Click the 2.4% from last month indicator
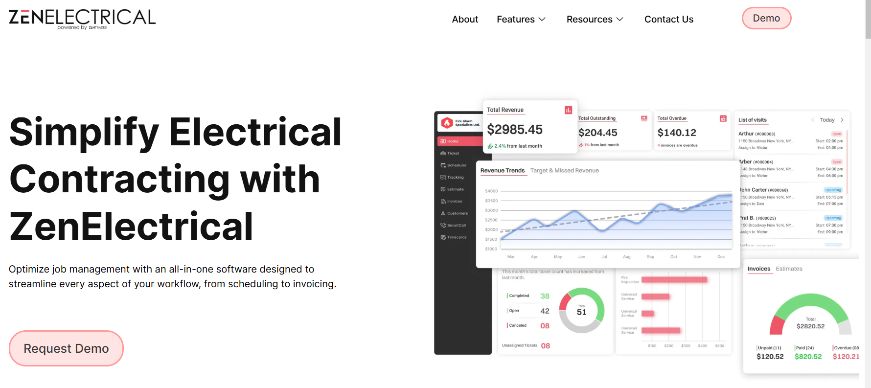871x388 pixels. (x=515, y=146)
